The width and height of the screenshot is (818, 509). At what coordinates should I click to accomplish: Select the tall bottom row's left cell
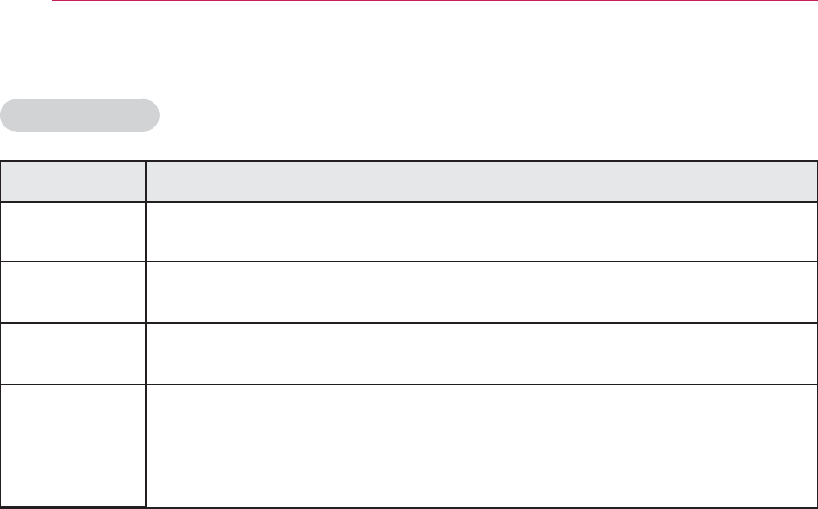(x=72, y=460)
